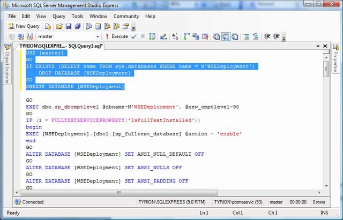
Task: Toggle SQLCMD Mode
Action: (x=205, y=36)
